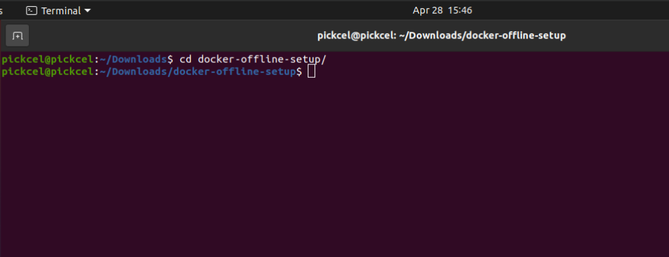Click the cd docker-offline-setup/ command text

point(253,60)
